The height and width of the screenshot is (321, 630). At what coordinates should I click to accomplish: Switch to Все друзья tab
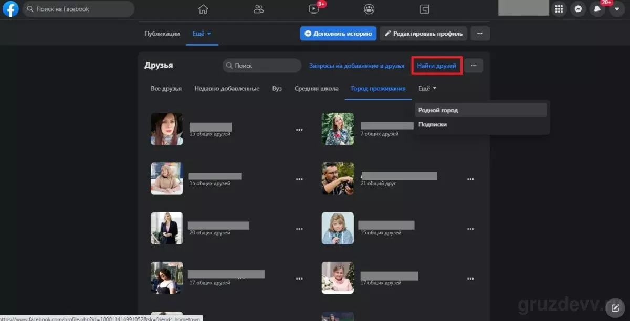coord(166,89)
